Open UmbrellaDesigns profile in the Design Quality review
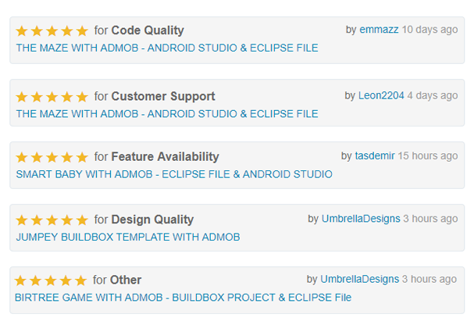Screen dimensions: 474x332 [361, 219]
